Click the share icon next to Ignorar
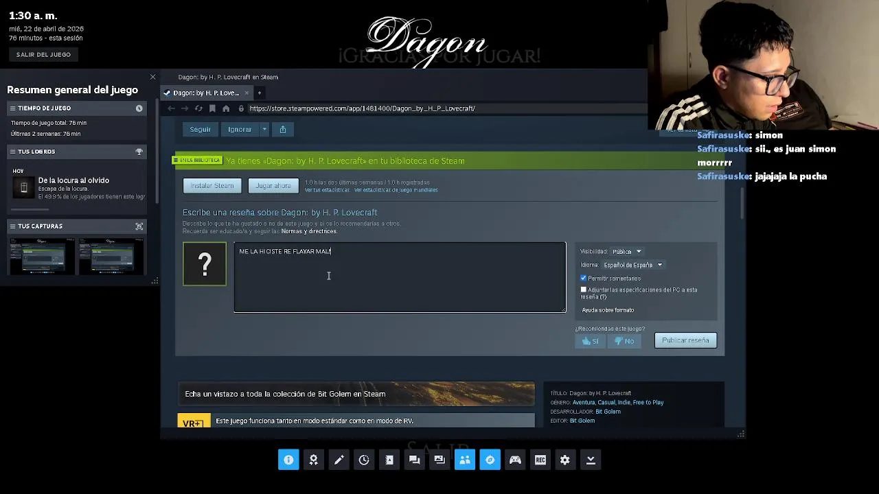Image resolution: width=879 pixels, height=494 pixels. click(x=282, y=129)
